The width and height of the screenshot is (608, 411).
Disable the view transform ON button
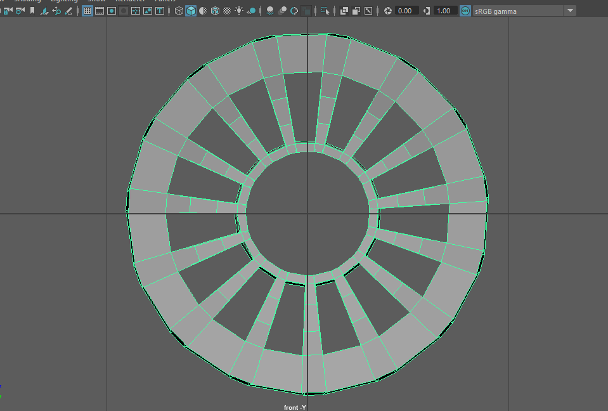tap(465, 11)
